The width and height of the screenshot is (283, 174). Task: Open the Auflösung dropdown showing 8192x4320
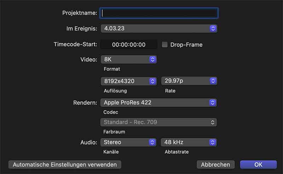click(129, 81)
